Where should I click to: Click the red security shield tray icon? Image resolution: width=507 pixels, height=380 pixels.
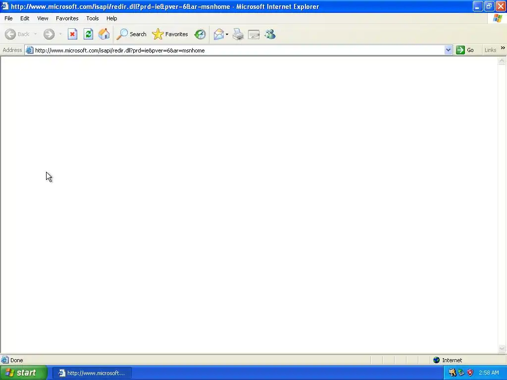click(470, 373)
